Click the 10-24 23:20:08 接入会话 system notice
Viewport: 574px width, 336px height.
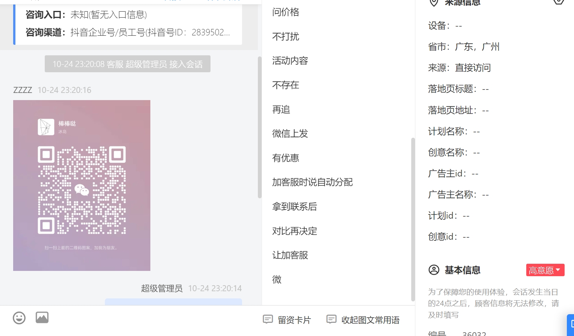pyautogui.click(x=127, y=64)
